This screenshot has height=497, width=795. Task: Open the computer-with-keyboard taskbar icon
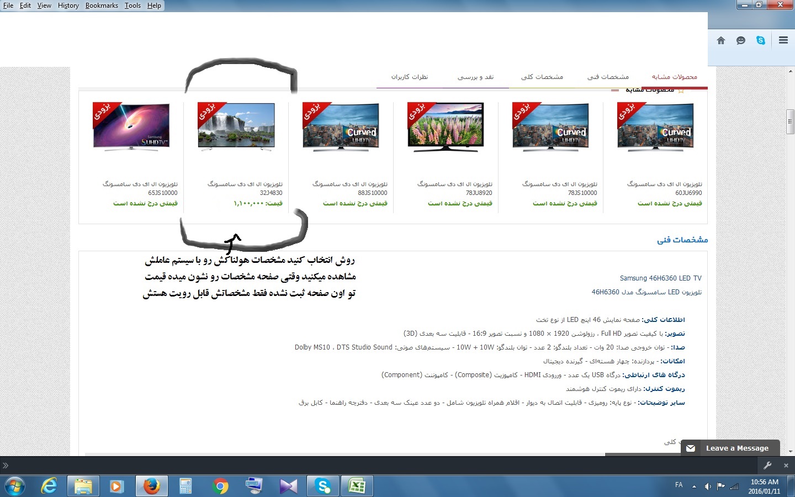(254, 487)
